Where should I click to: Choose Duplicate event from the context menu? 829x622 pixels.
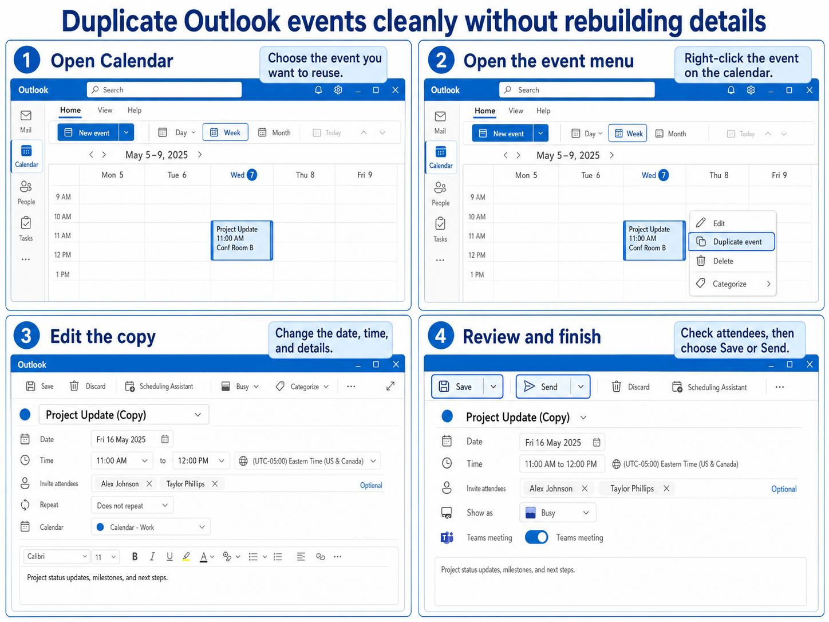(732, 242)
